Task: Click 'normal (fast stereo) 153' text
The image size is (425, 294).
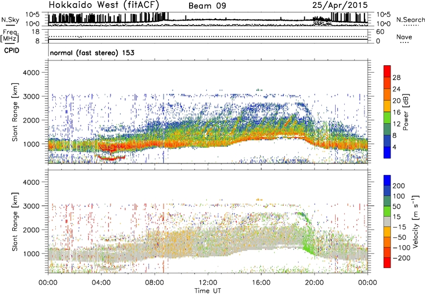Action: pos(92,53)
